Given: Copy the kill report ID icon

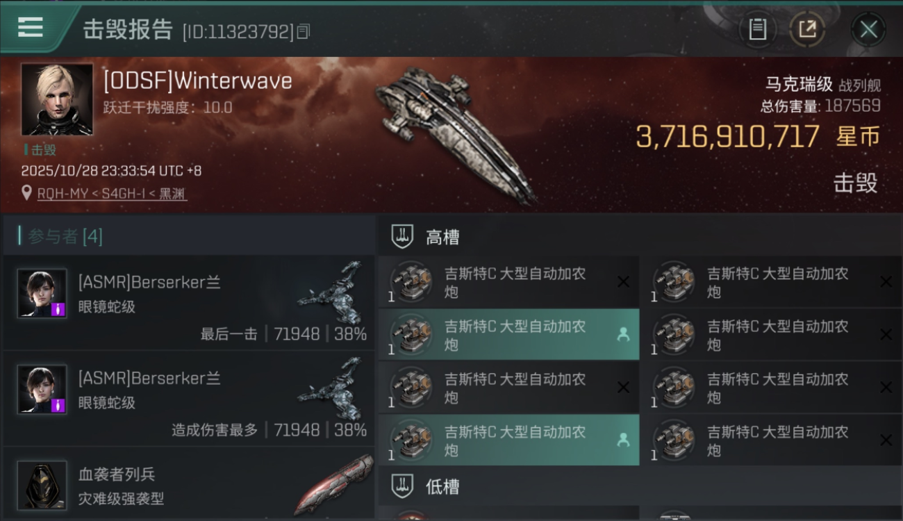Looking at the screenshot, I should click(303, 31).
